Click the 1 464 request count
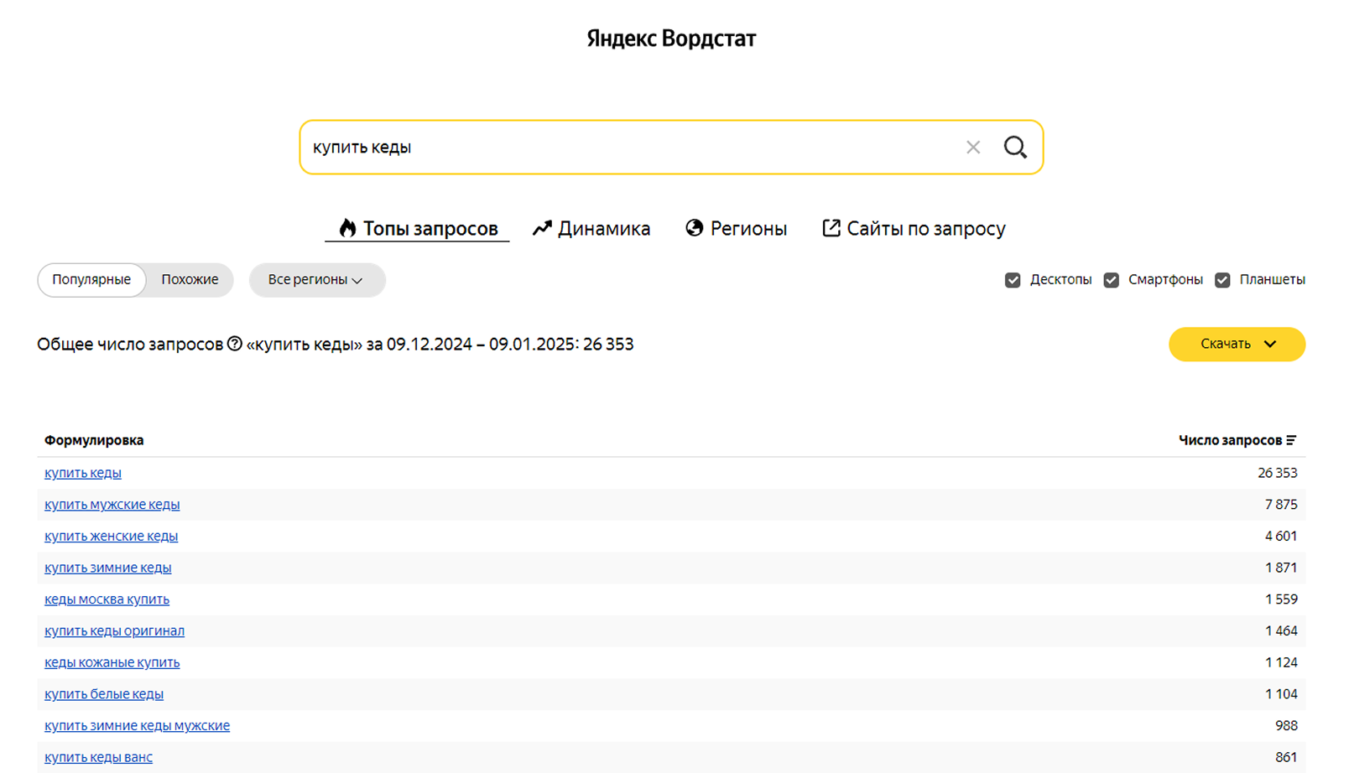The height and width of the screenshot is (773, 1349). [1281, 631]
